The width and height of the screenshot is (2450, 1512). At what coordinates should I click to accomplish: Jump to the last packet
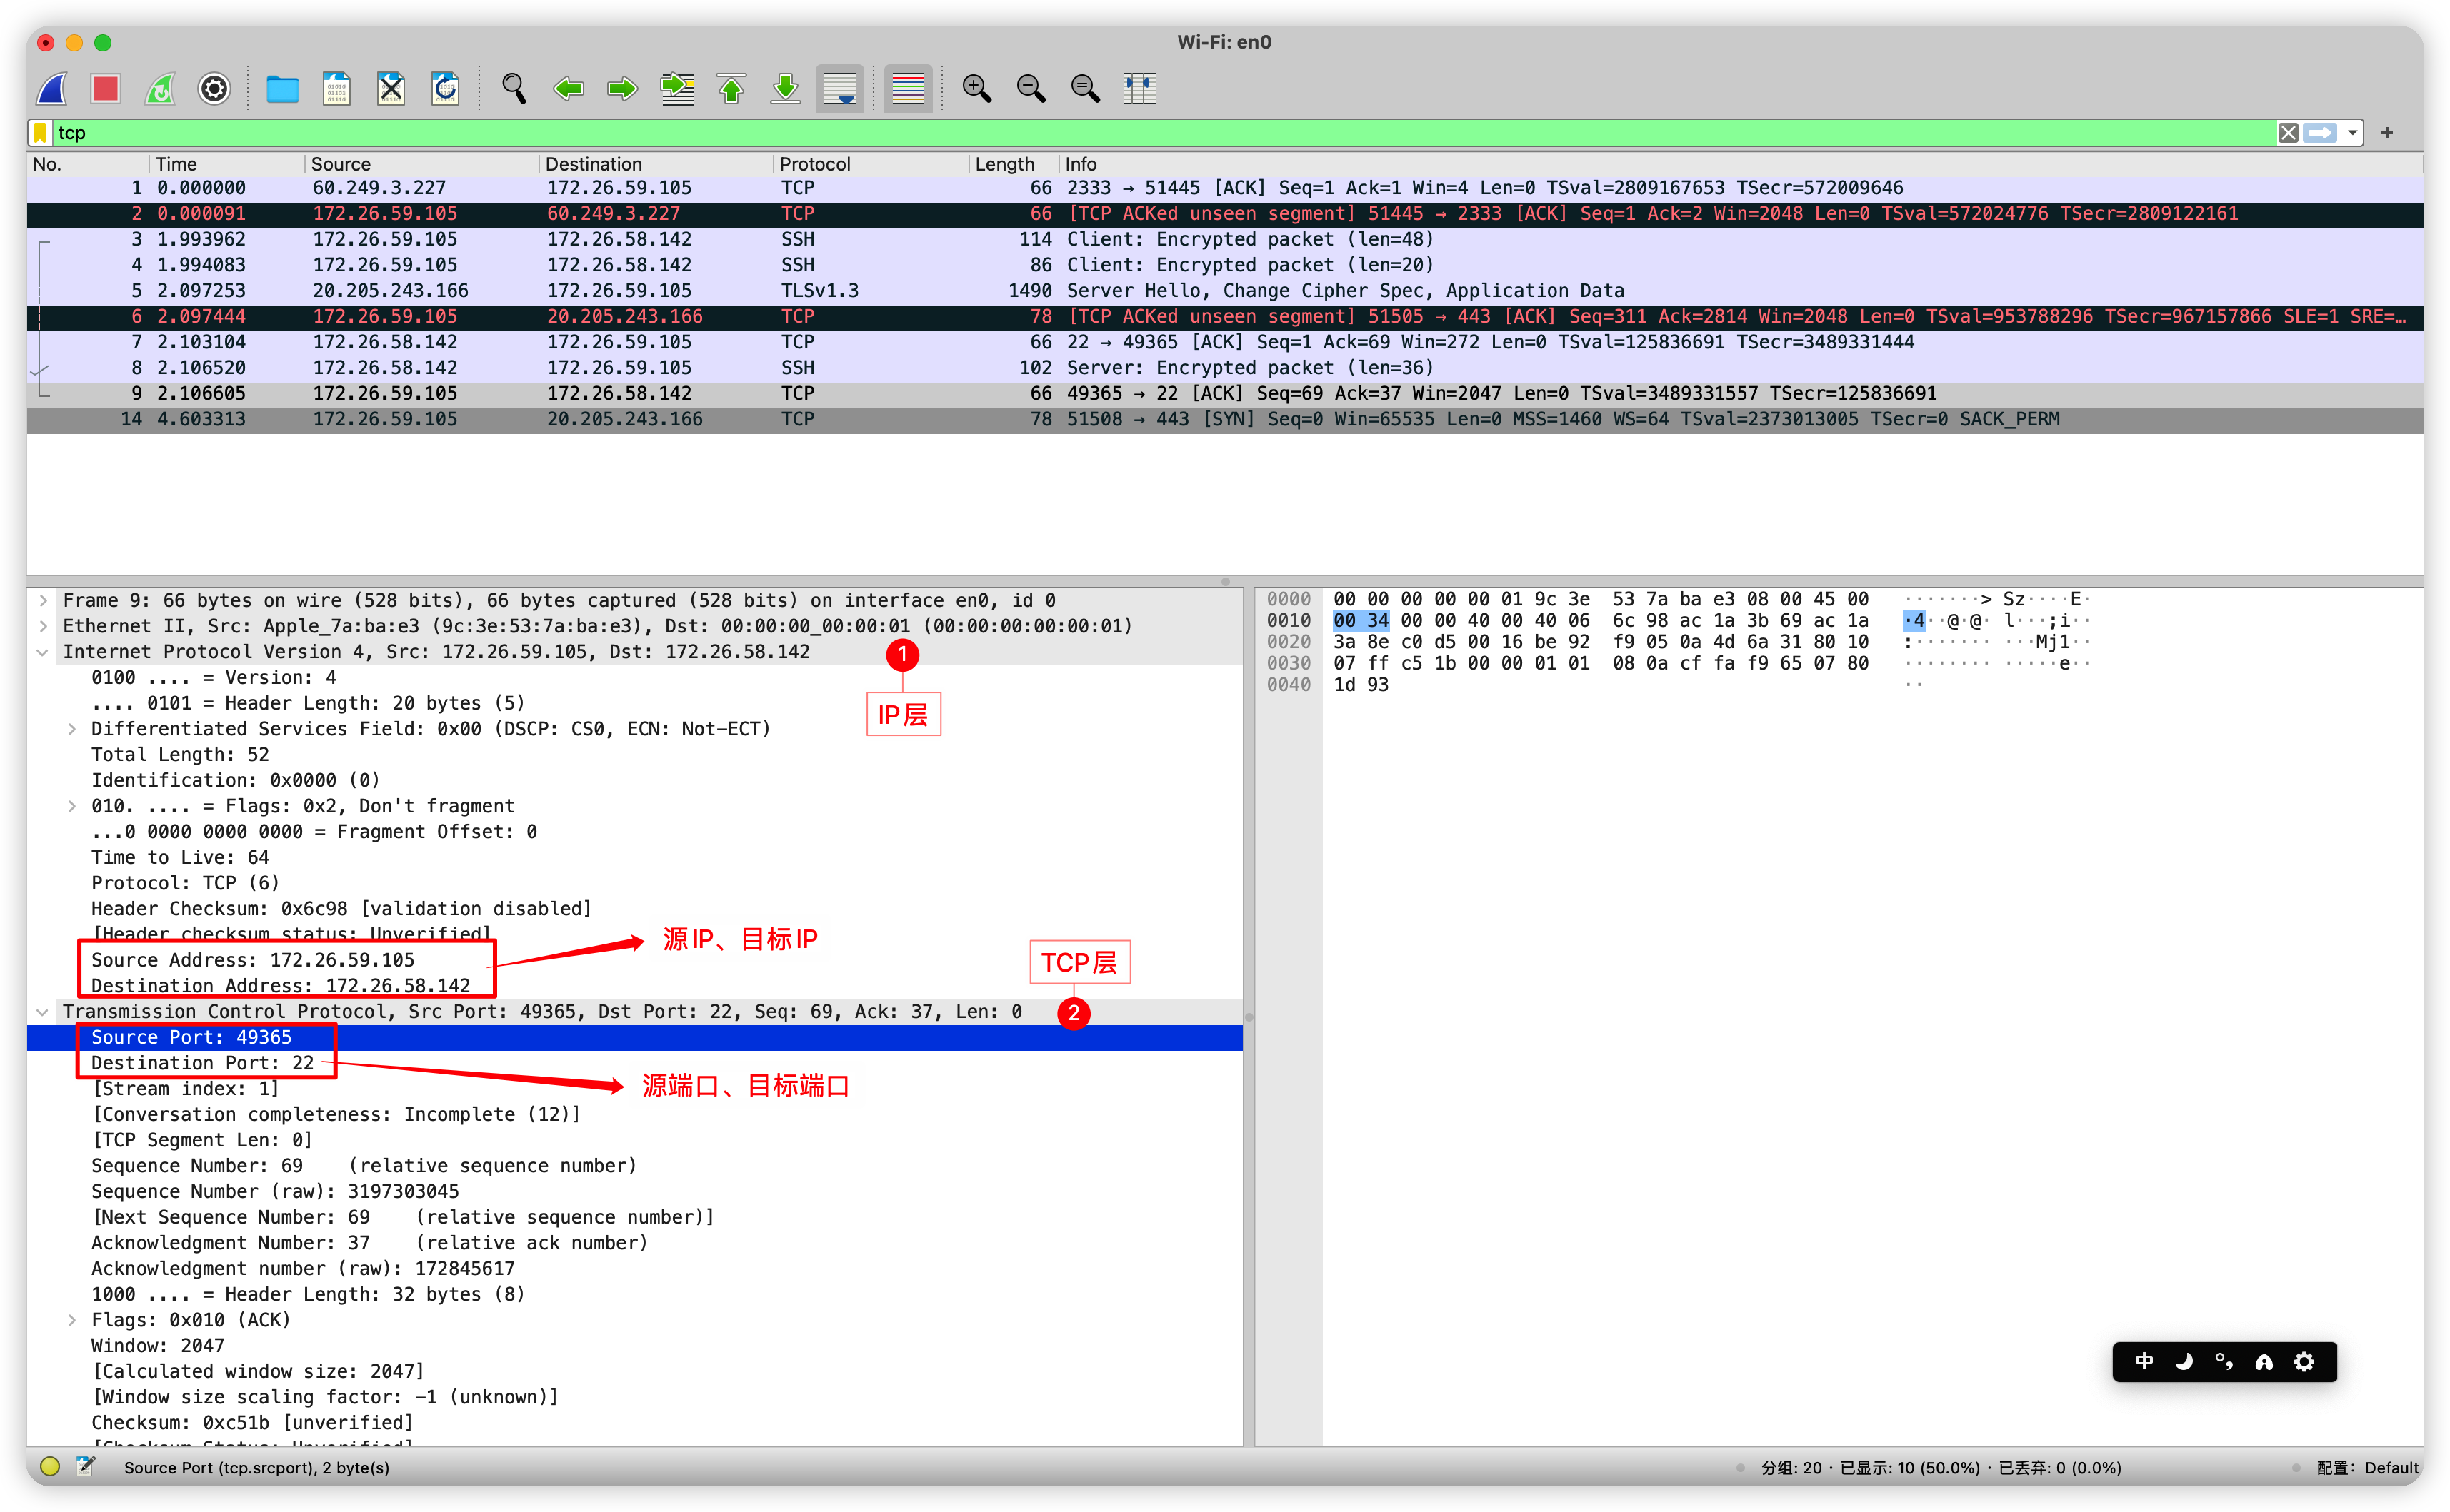(x=785, y=88)
